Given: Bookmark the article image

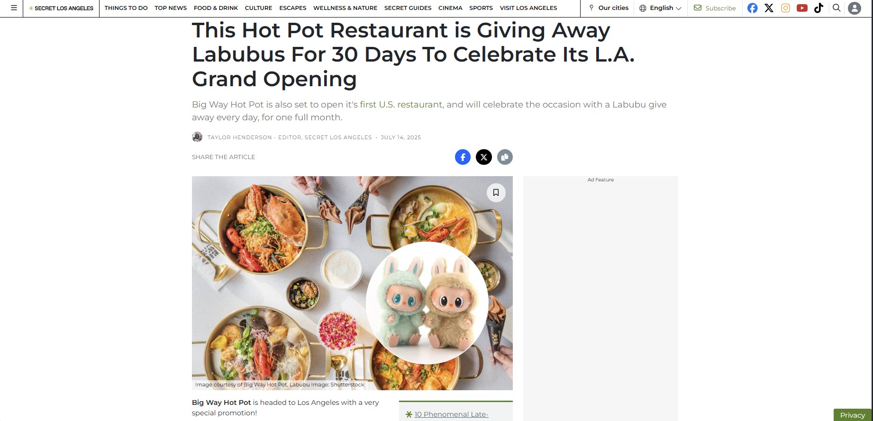Looking at the screenshot, I should click(x=496, y=192).
